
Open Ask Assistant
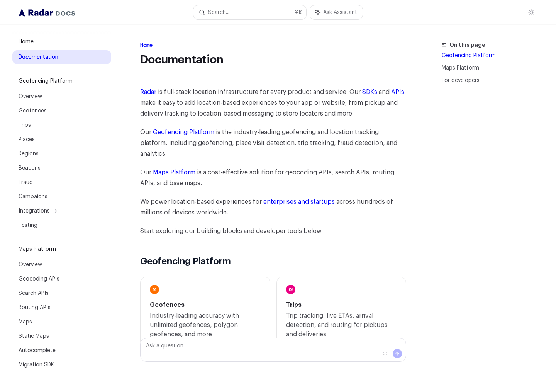(336, 12)
